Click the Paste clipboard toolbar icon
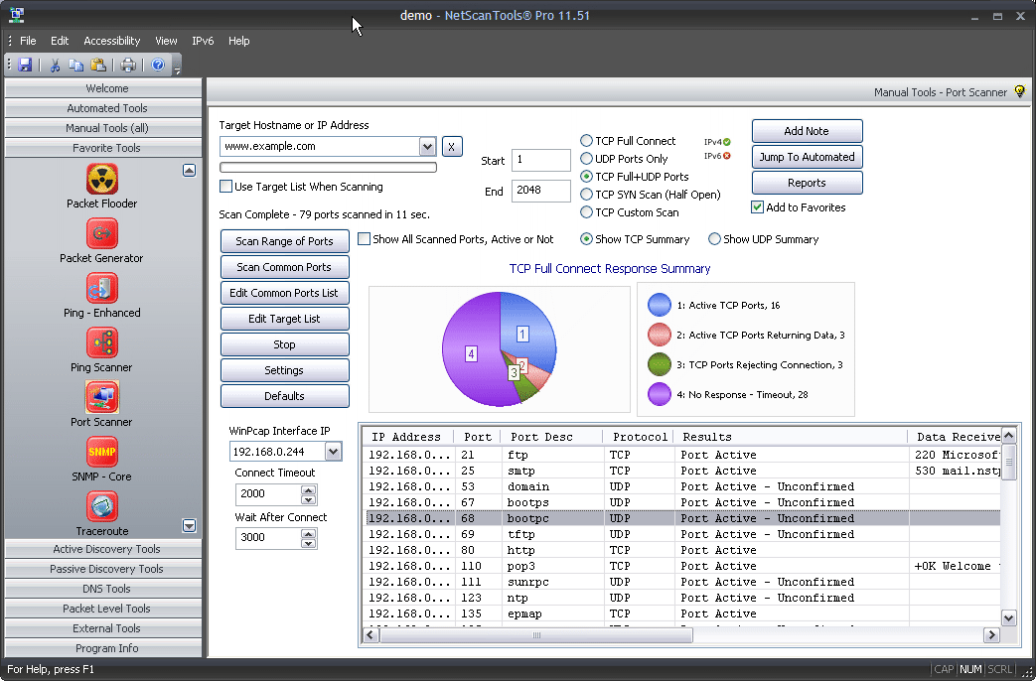This screenshot has width=1036, height=681. coord(98,65)
